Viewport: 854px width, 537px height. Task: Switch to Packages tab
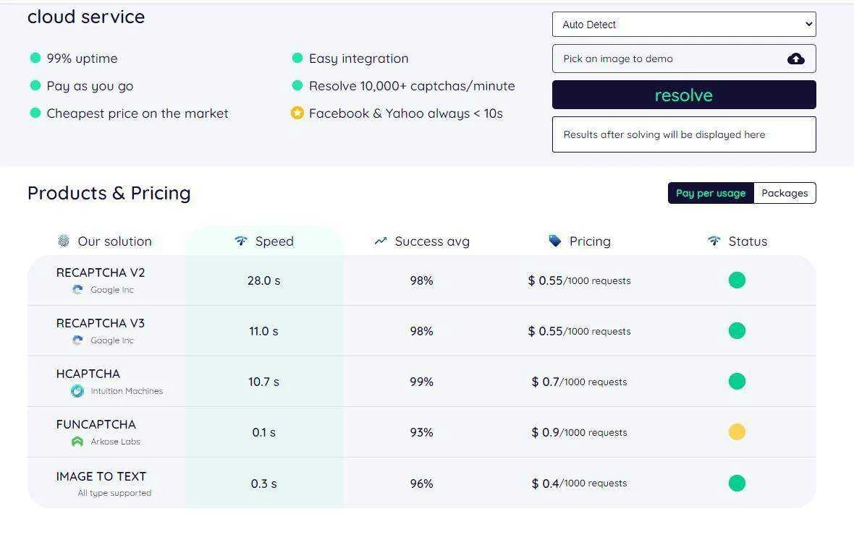pyautogui.click(x=785, y=193)
